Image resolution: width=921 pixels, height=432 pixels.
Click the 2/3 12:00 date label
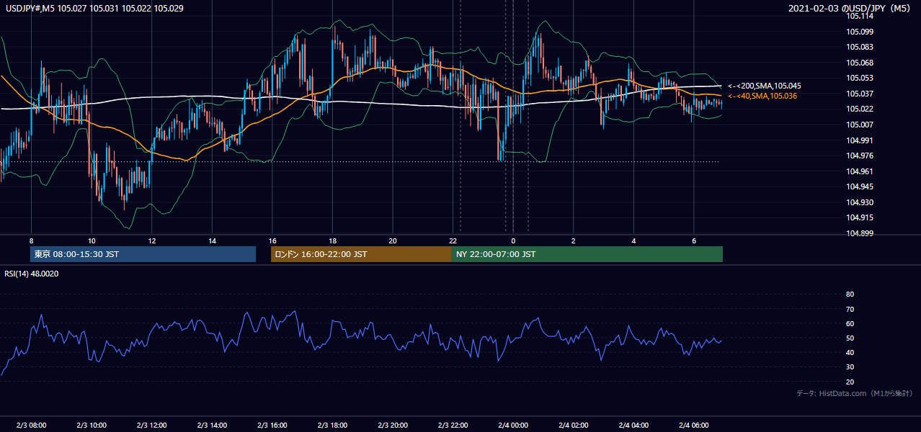(152, 426)
